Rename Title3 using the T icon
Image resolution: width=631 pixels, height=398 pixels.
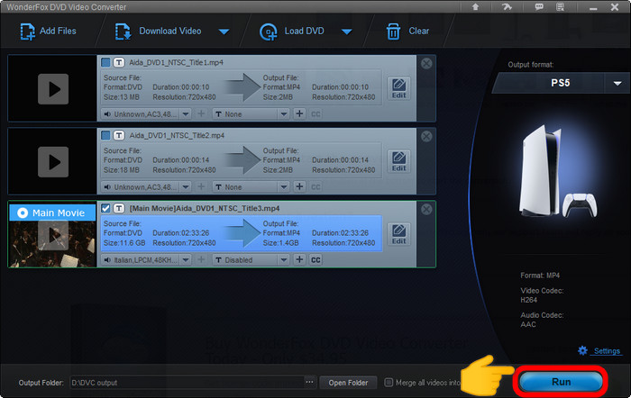click(119, 208)
